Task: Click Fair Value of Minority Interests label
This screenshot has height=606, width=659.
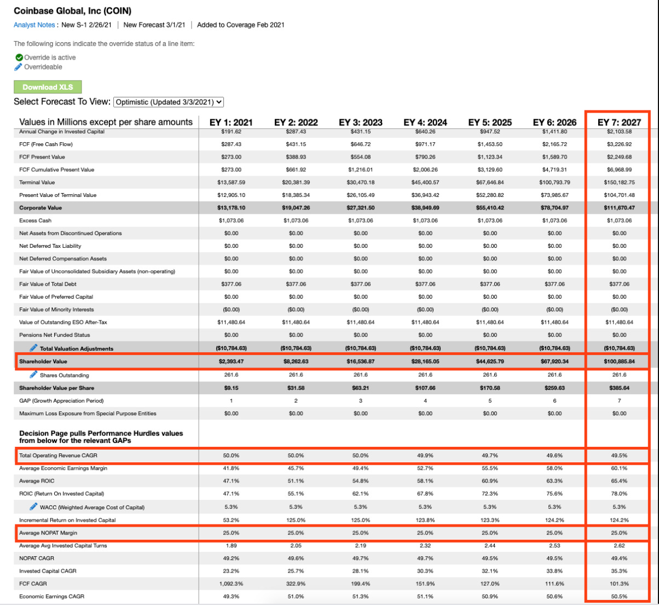Action: pos(56,310)
